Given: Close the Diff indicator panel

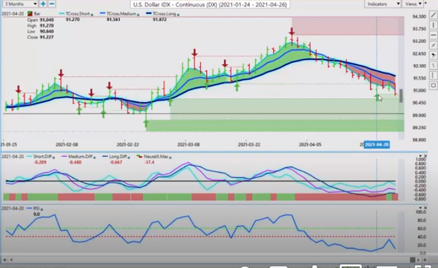Looking at the screenshot, I should 425,156.
